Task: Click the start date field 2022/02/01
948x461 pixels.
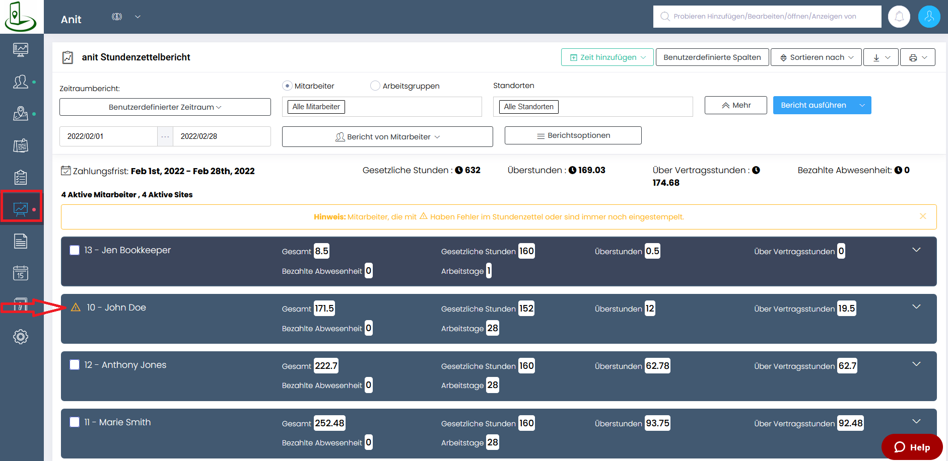Action: (x=108, y=136)
